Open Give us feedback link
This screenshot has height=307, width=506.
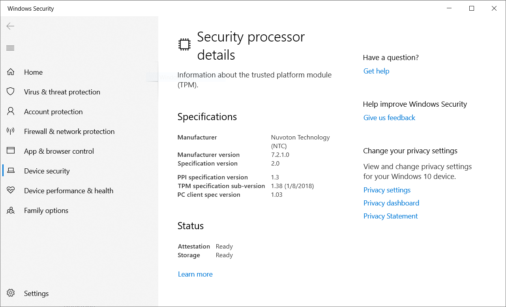[389, 118]
